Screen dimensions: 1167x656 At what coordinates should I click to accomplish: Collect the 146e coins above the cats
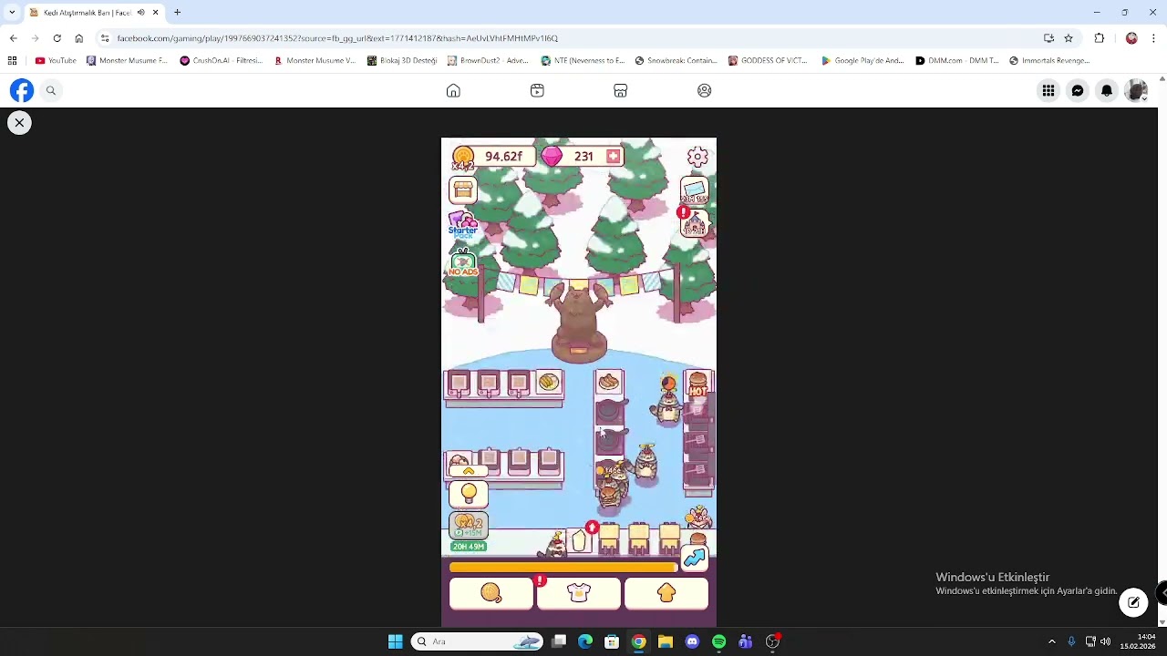[x=608, y=471]
